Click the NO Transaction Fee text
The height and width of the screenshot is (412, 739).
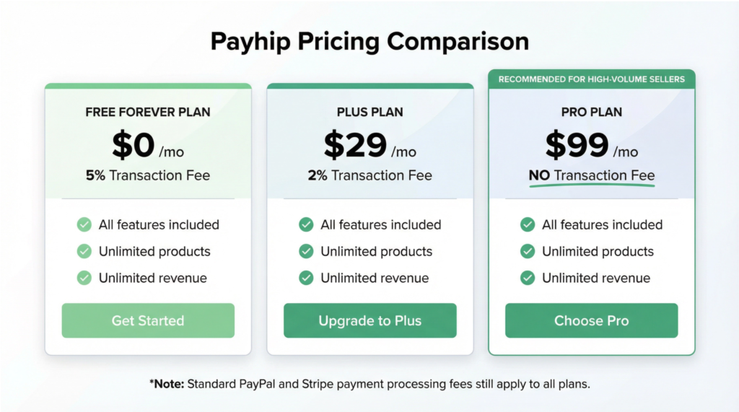click(591, 175)
